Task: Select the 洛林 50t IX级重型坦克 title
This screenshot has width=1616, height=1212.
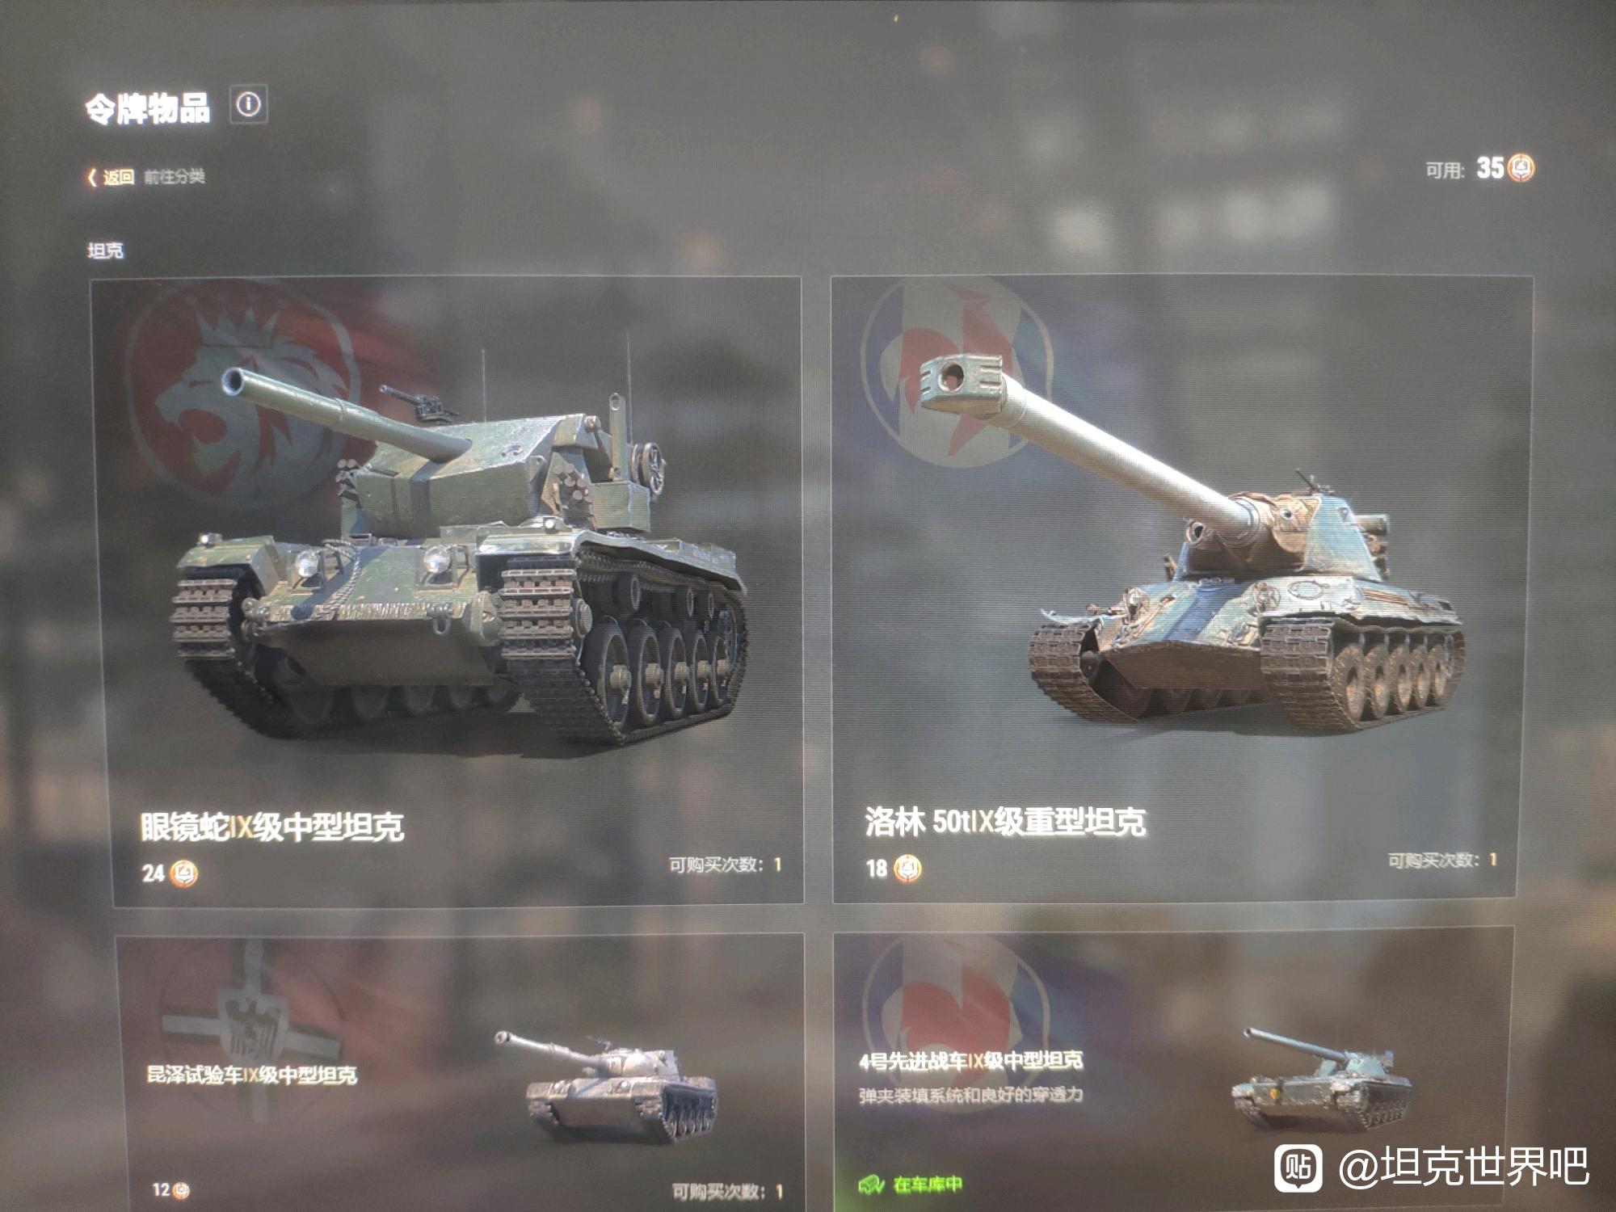Action: click(x=1005, y=821)
